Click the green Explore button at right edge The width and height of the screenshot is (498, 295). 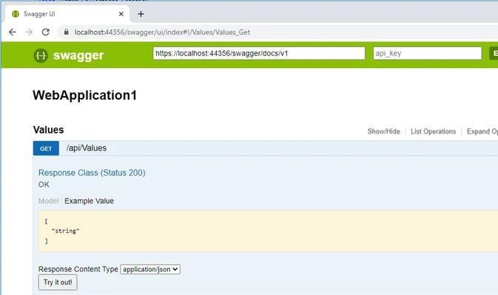[x=494, y=53]
